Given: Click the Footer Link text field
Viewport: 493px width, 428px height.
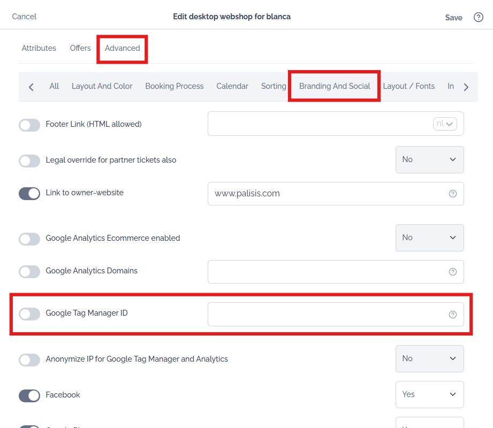Looking at the screenshot, I should [336, 124].
